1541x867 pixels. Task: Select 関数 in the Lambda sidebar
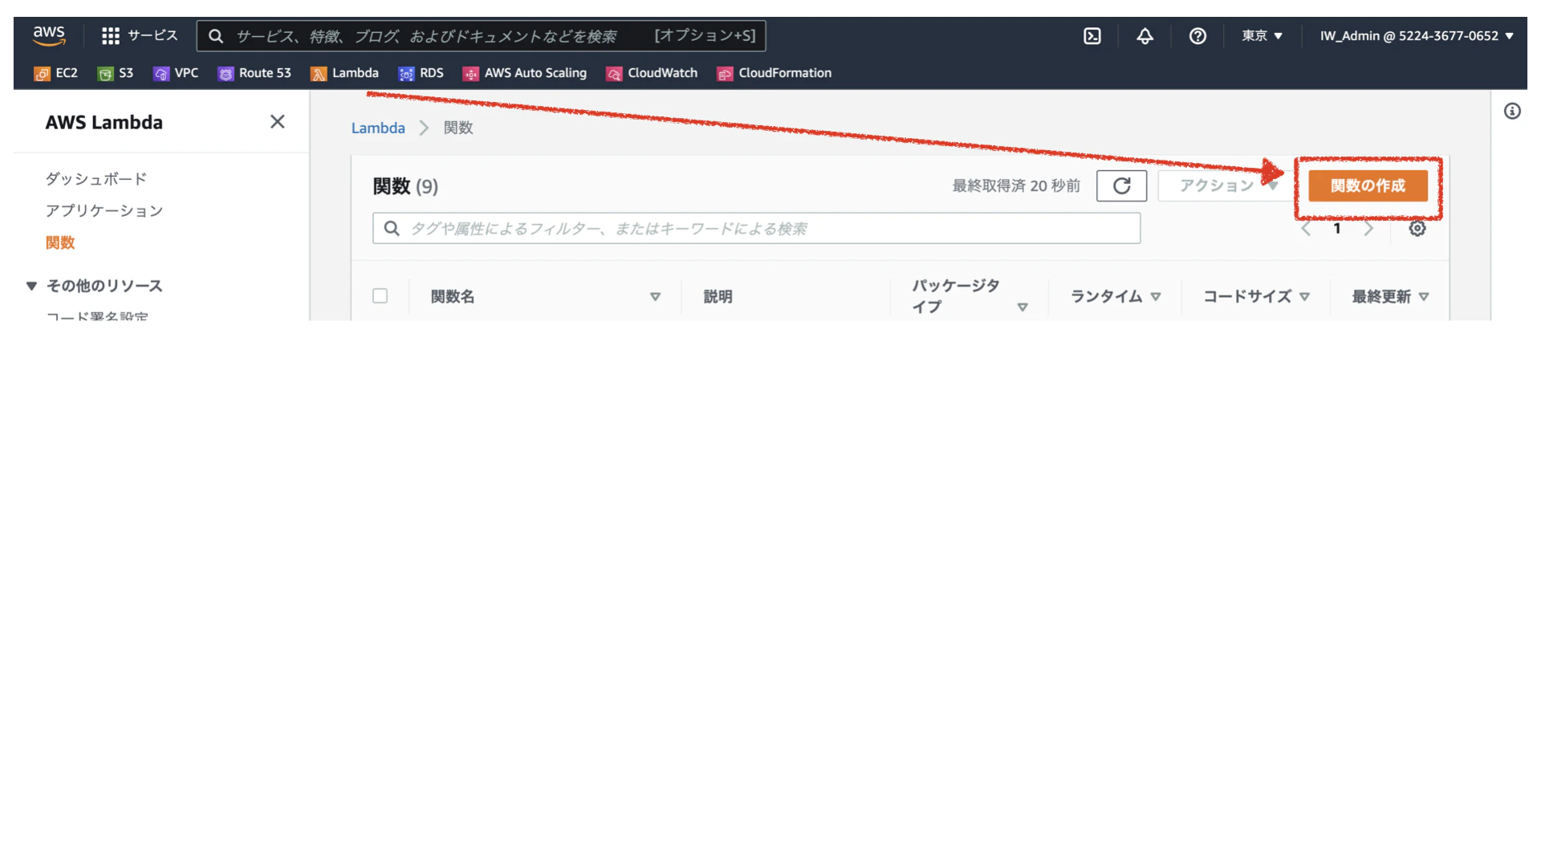60,242
